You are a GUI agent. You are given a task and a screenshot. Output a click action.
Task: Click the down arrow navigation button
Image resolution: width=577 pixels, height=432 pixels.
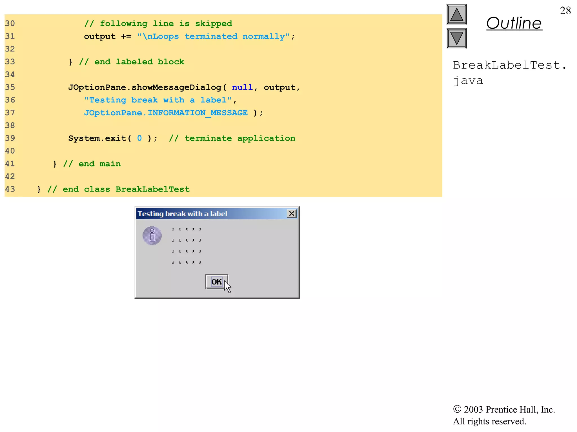(456, 39)
